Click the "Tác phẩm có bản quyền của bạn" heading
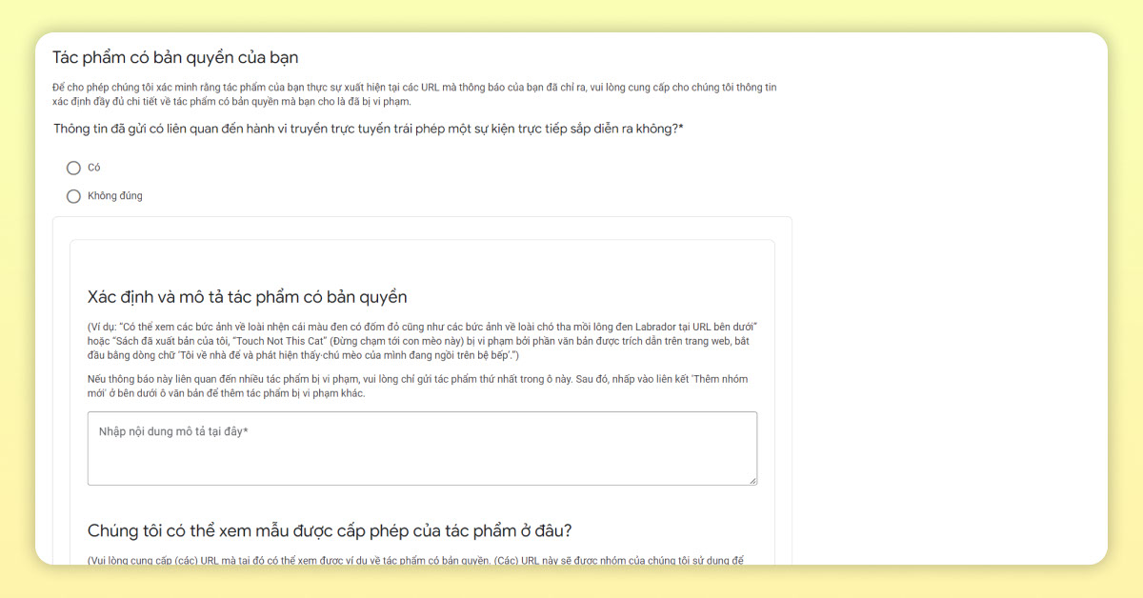 pos(175,58)
